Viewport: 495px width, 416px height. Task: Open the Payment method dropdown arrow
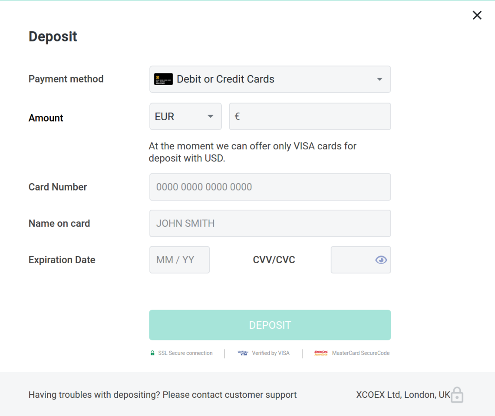click(x=379, y=79)
